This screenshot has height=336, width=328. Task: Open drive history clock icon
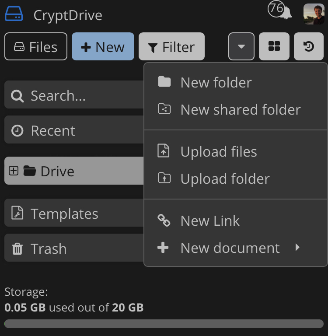point(309,46)
